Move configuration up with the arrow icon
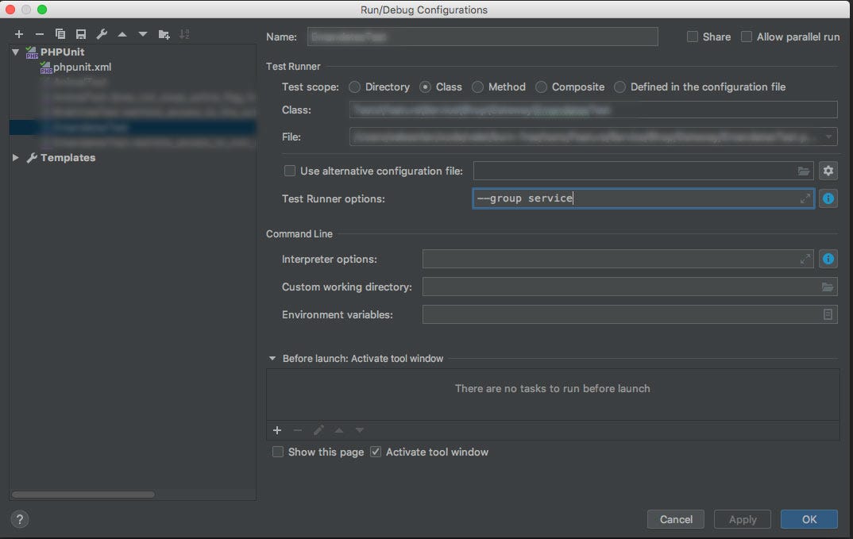The width and height of the screenshot is (853, 539). click(122, 34)
